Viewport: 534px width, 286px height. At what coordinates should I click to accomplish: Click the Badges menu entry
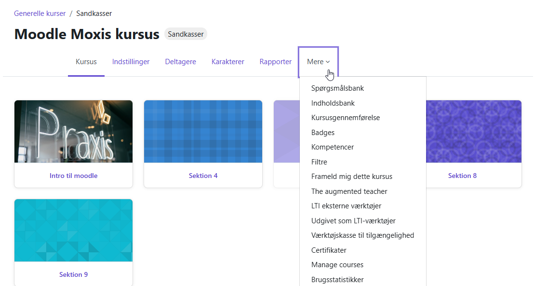(x=323, y=132)
